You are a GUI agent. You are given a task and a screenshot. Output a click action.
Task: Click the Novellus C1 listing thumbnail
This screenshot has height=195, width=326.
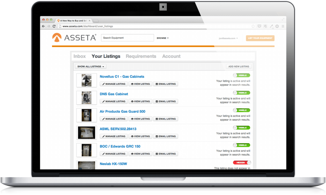click(87, 80)
